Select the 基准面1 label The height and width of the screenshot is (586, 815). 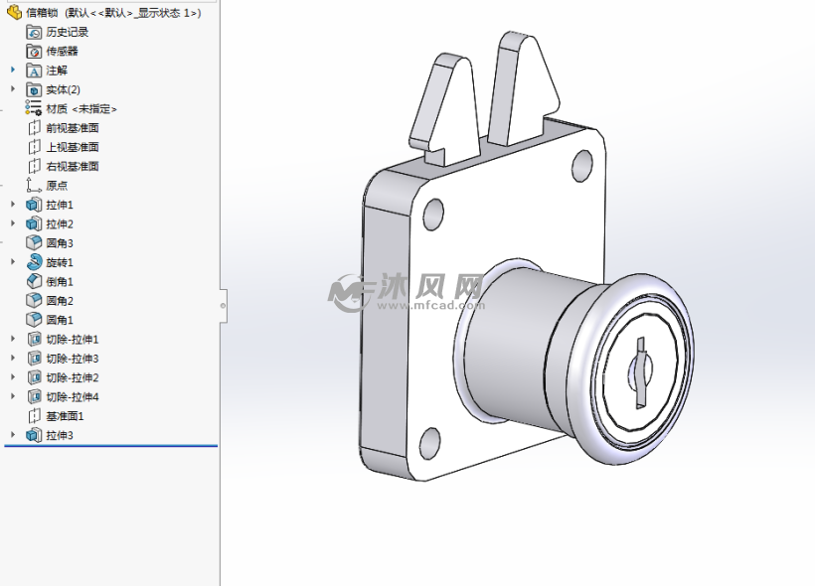65,416
